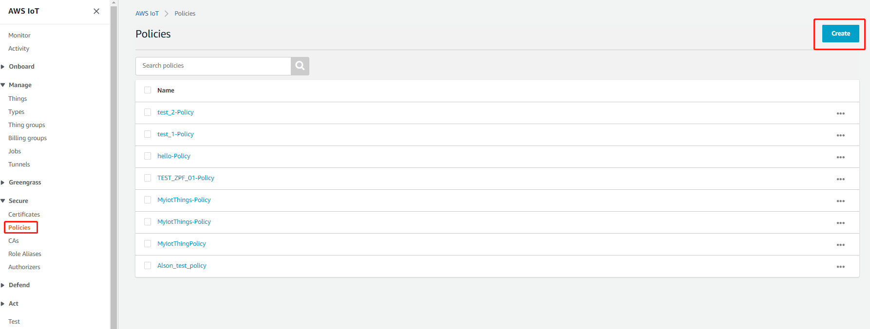Click the search magnifier icon
870x329 pixels.
[300, 66]
